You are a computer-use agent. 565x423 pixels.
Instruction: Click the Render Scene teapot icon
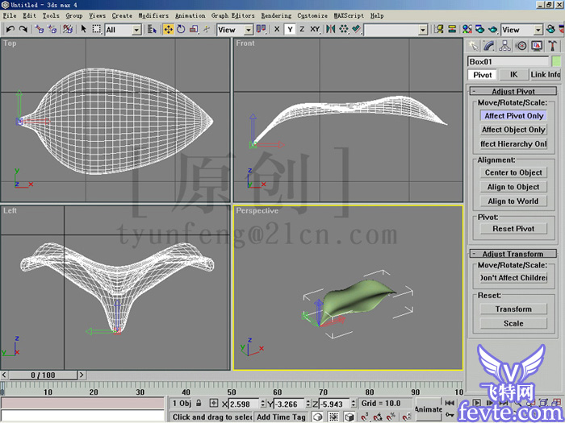[x=480, y=29]
